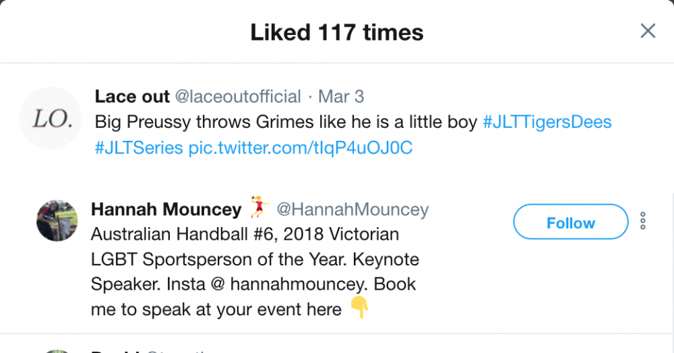Open Hannah Mouncey's profile picture
Viewport: 674px width, 353px height.
point(57,220)
